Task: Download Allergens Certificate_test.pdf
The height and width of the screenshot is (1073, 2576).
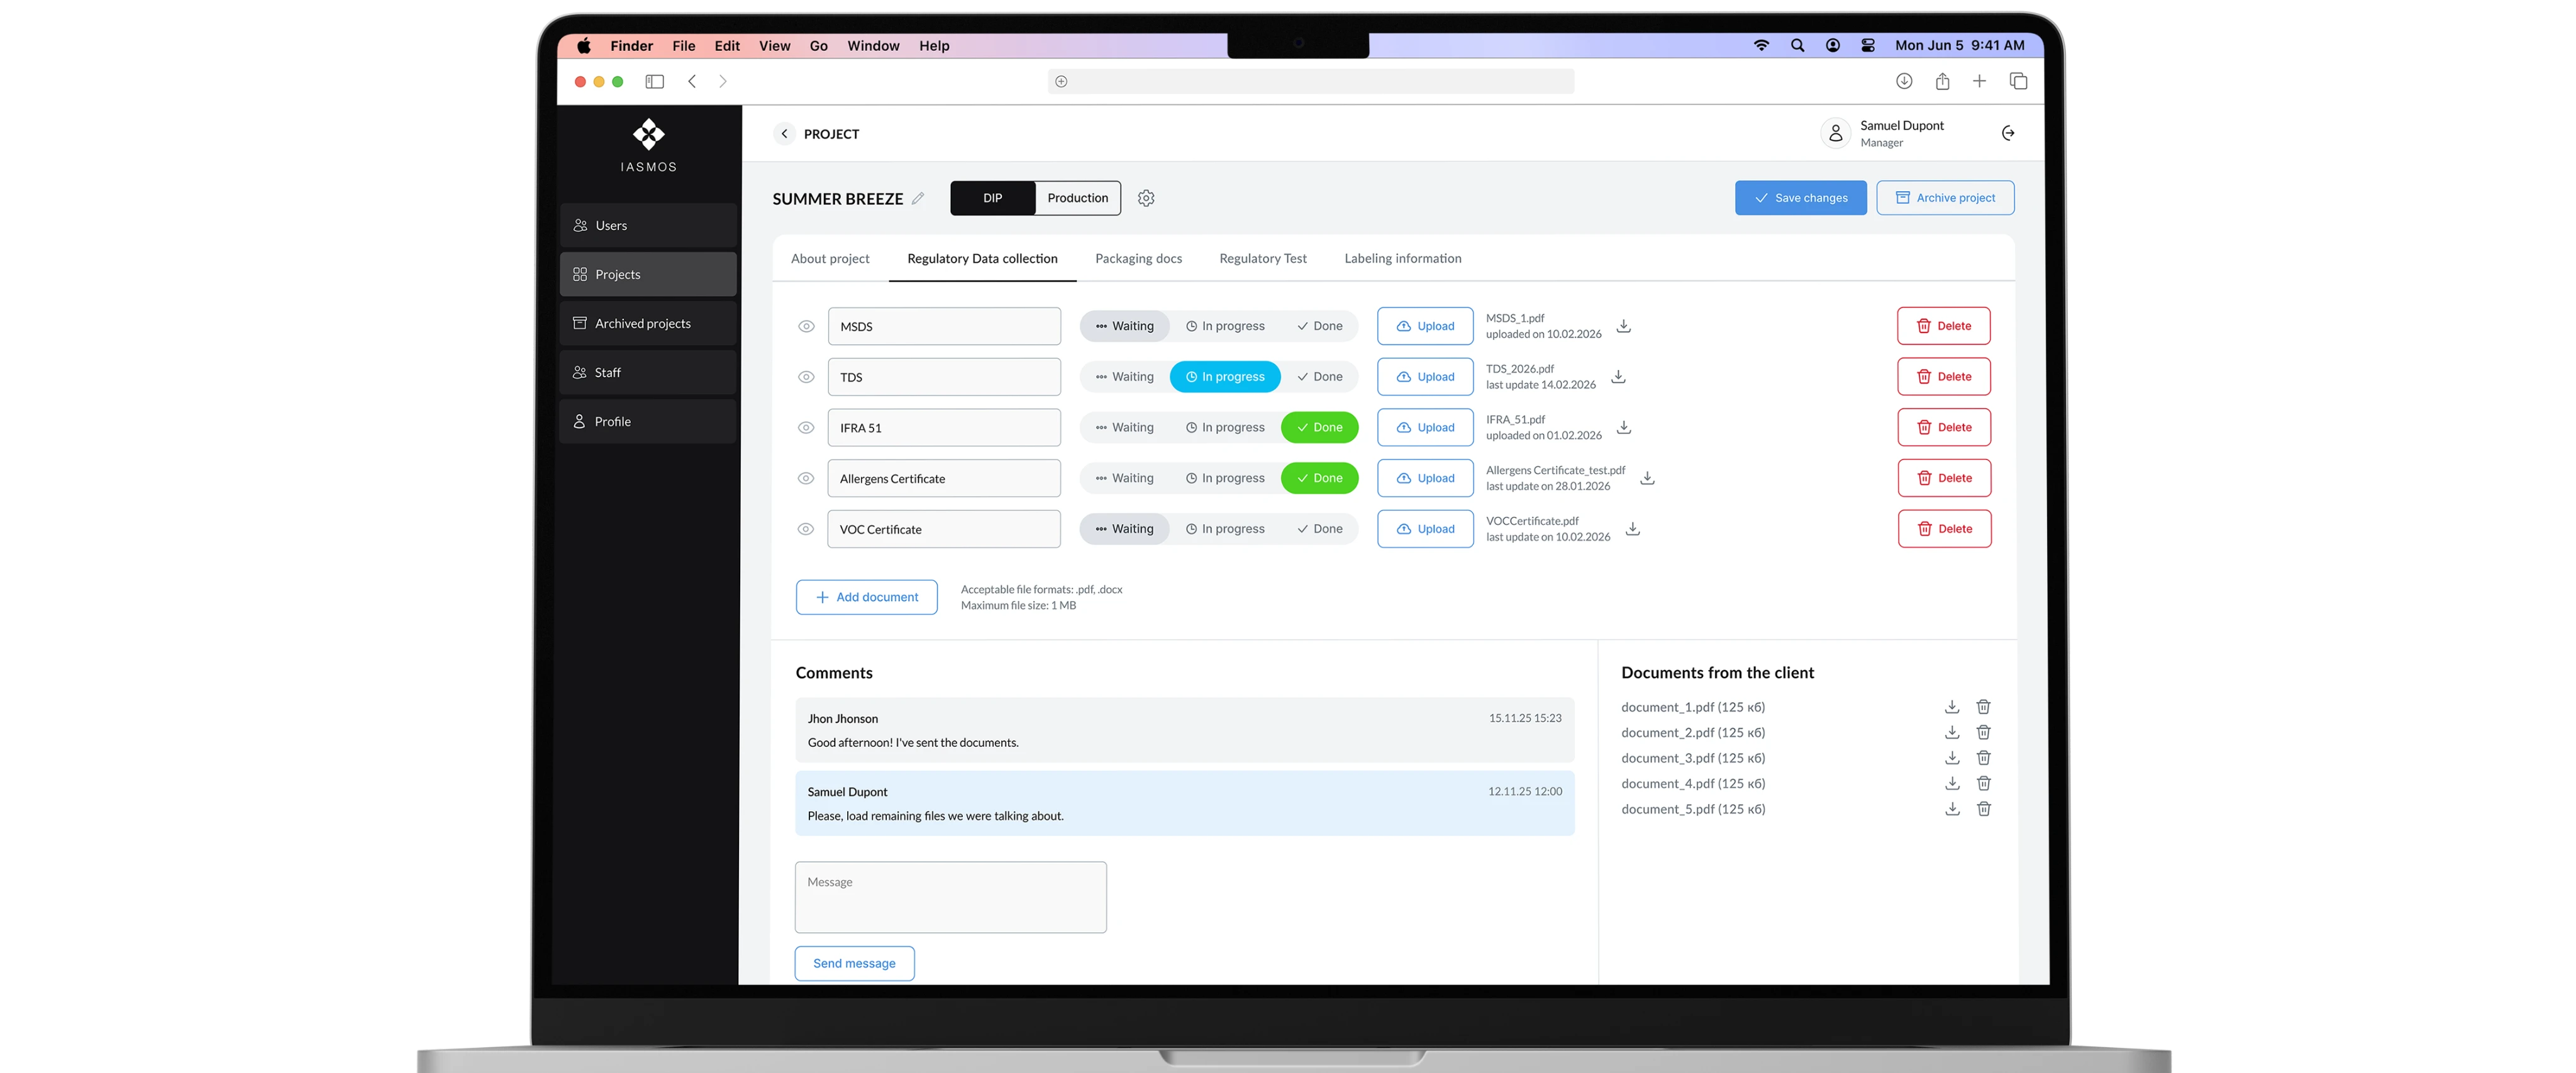Action: tap(1647, 478)
